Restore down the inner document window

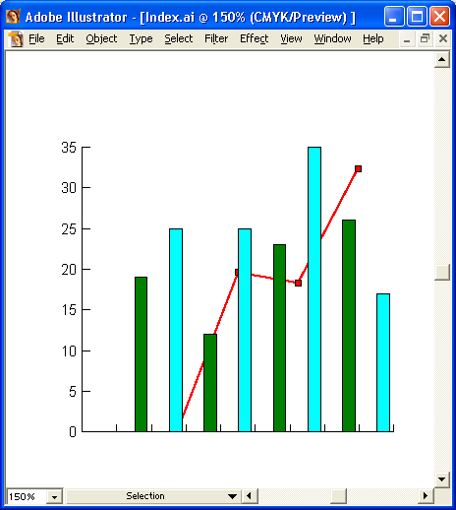click(425, 39)
